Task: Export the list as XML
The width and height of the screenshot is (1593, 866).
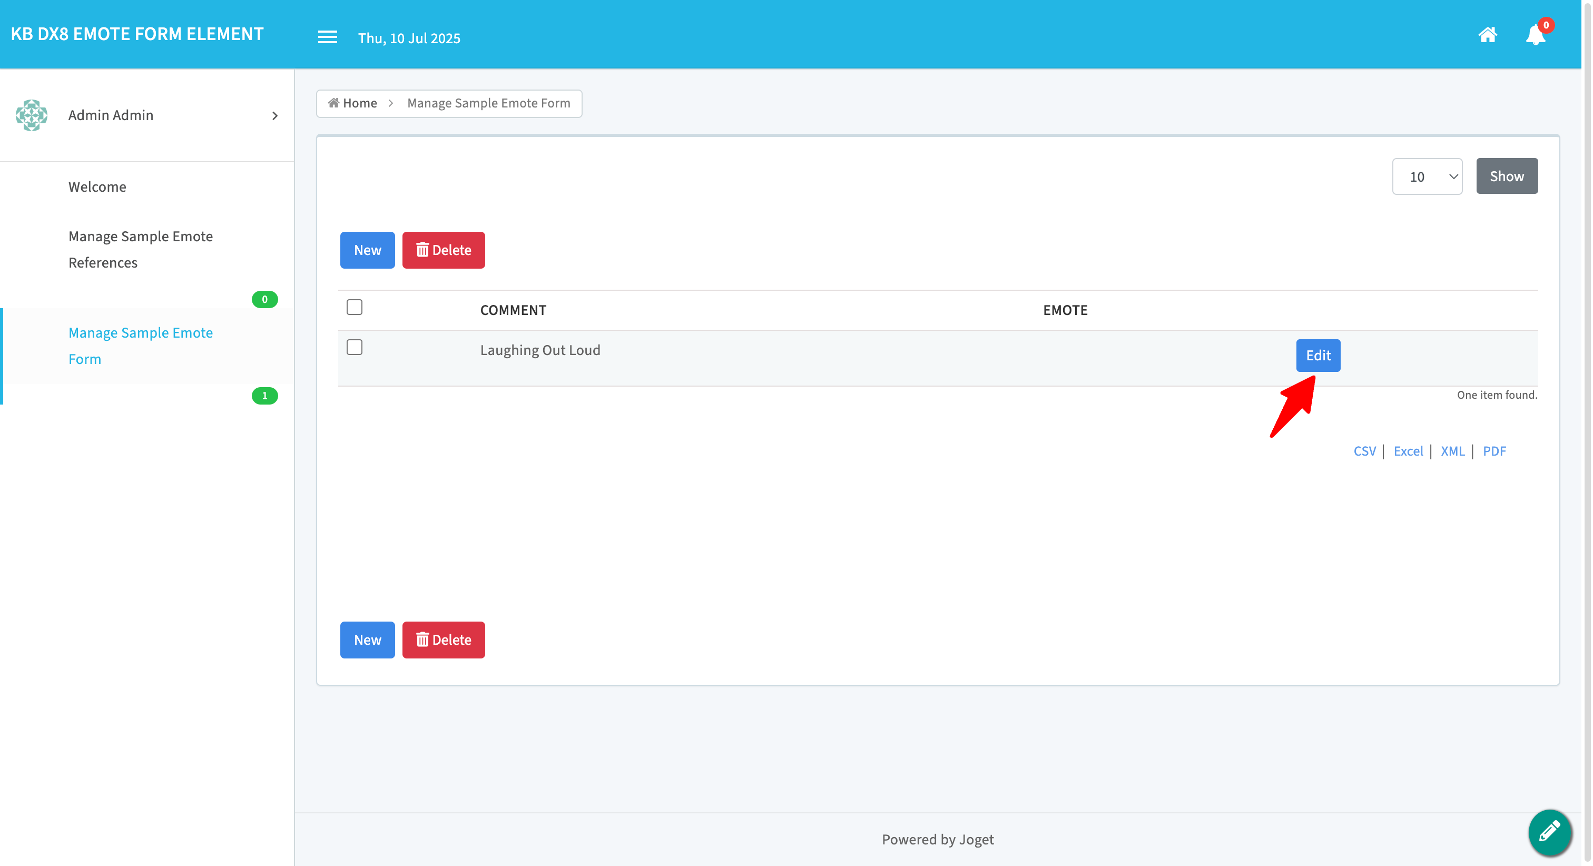Action: click(1453, 451)
